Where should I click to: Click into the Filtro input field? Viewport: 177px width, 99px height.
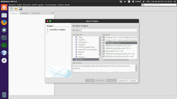[109, 30]
